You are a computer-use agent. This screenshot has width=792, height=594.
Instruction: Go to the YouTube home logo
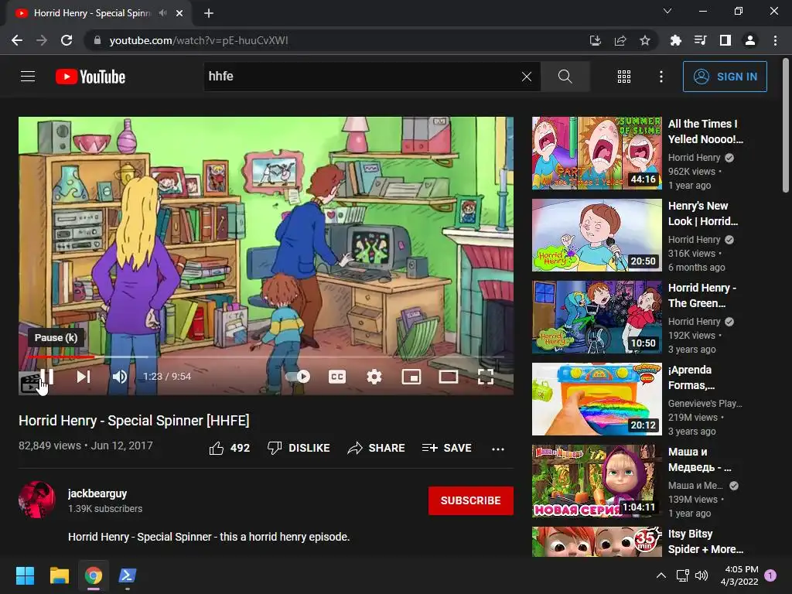point(90,77)
